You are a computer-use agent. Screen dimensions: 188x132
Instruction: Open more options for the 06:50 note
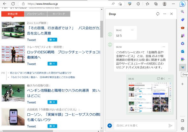(x=164, y=47)
